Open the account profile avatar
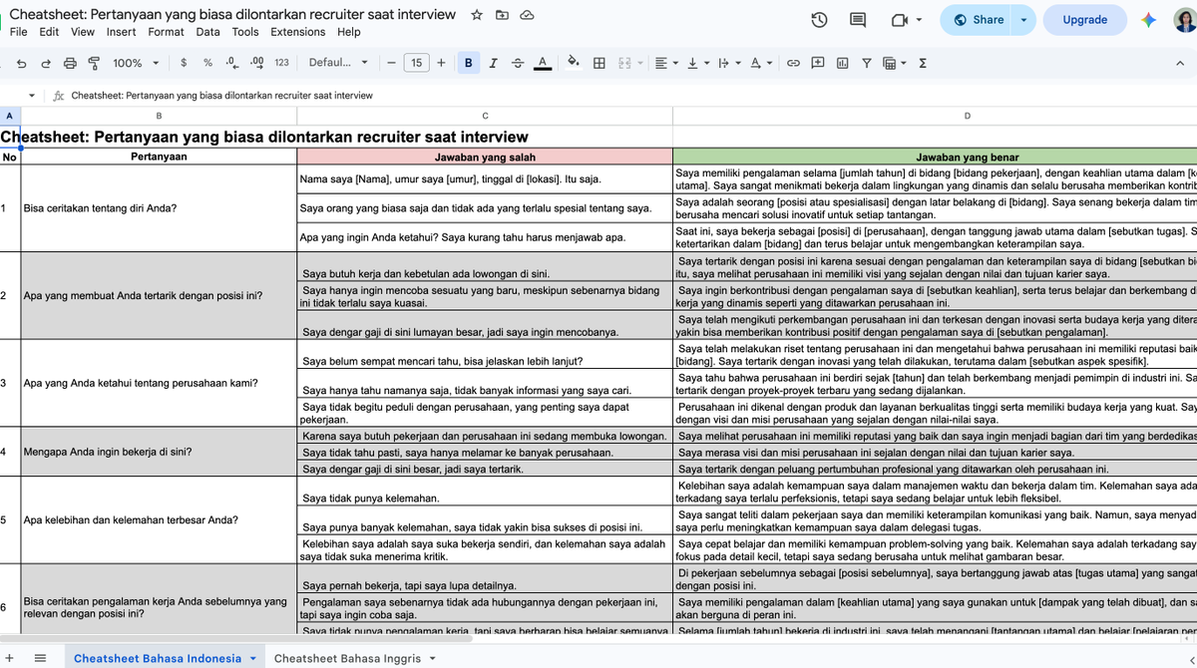 coord(1187,20)
